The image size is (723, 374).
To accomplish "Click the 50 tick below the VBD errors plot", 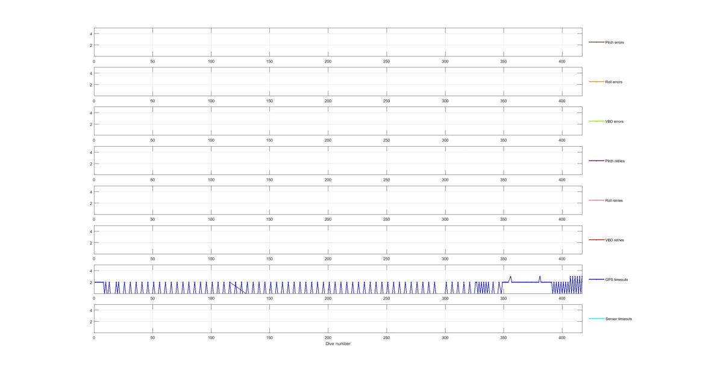I will [152, 140].
